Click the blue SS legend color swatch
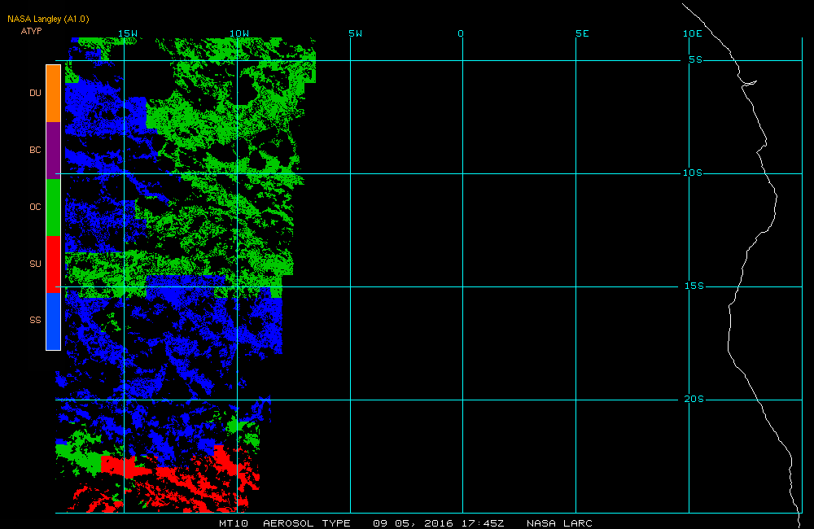Image resolution: width=814 pixels, height=529 pixels. tap(54, 321)
